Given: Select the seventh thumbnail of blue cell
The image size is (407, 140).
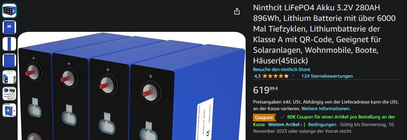Looking at the screenshot, I should [9, 110].
